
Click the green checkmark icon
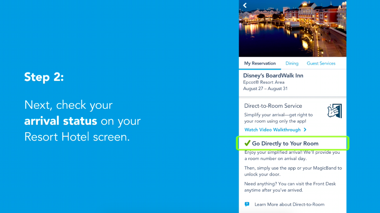point(247,143)
